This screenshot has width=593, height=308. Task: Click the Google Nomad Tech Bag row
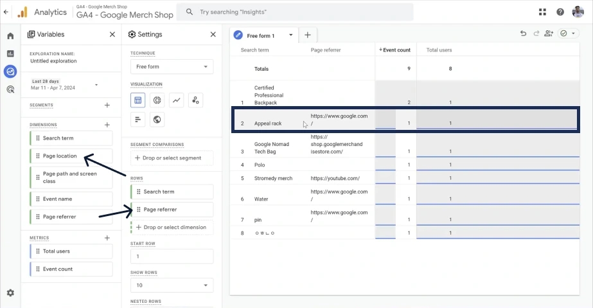click(x=405, y=144)
